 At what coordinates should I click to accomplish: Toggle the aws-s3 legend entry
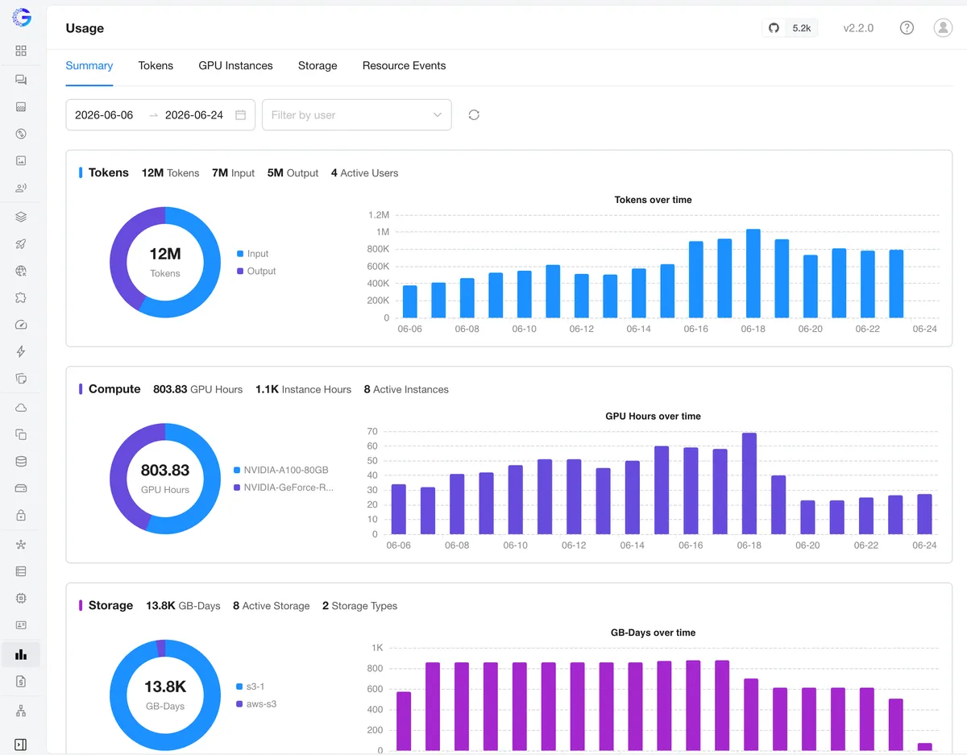(256, 704)
